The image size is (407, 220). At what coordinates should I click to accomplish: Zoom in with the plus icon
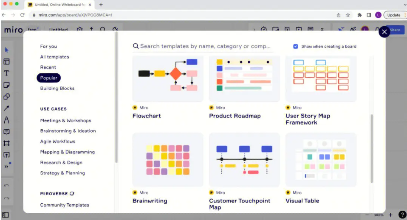[x=390, y=215]
